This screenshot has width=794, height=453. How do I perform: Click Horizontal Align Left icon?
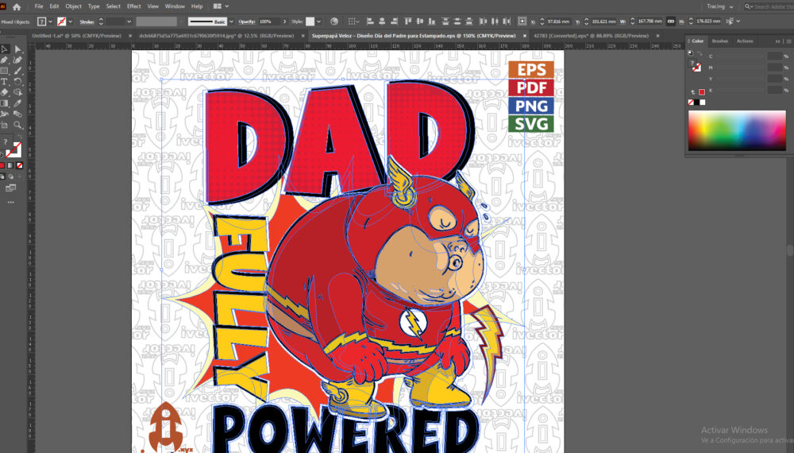(x=370, y=21)
